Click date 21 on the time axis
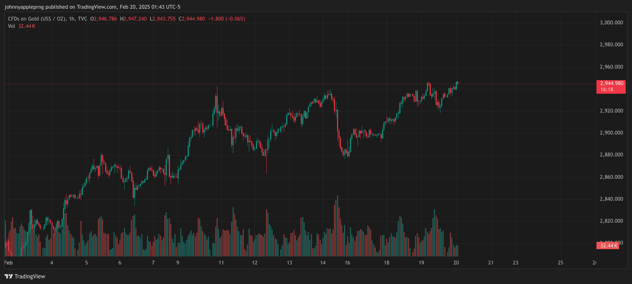 491,263
